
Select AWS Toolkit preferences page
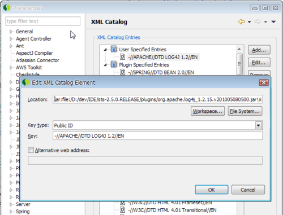[29, 68]
